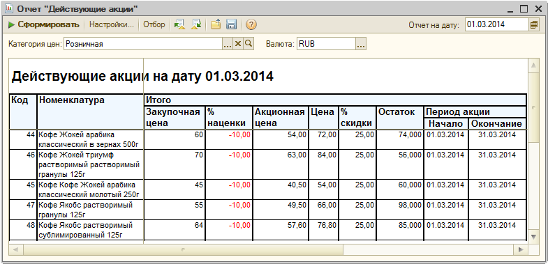Click the Номенклатура column header
Viewport: 548px width, 264px height.
tap(90, 111)
